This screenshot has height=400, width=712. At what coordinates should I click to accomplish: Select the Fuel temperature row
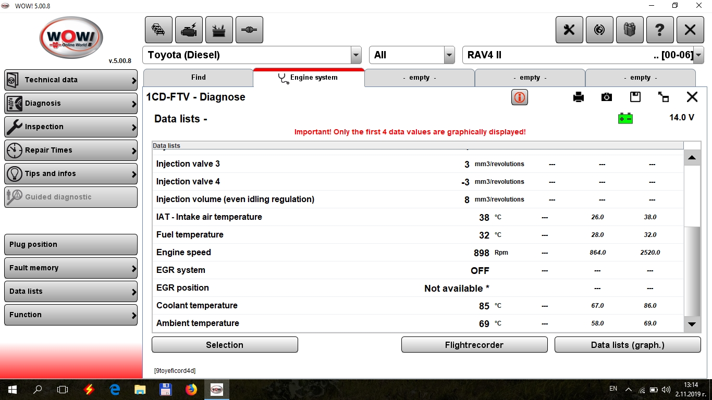[418, 235]
